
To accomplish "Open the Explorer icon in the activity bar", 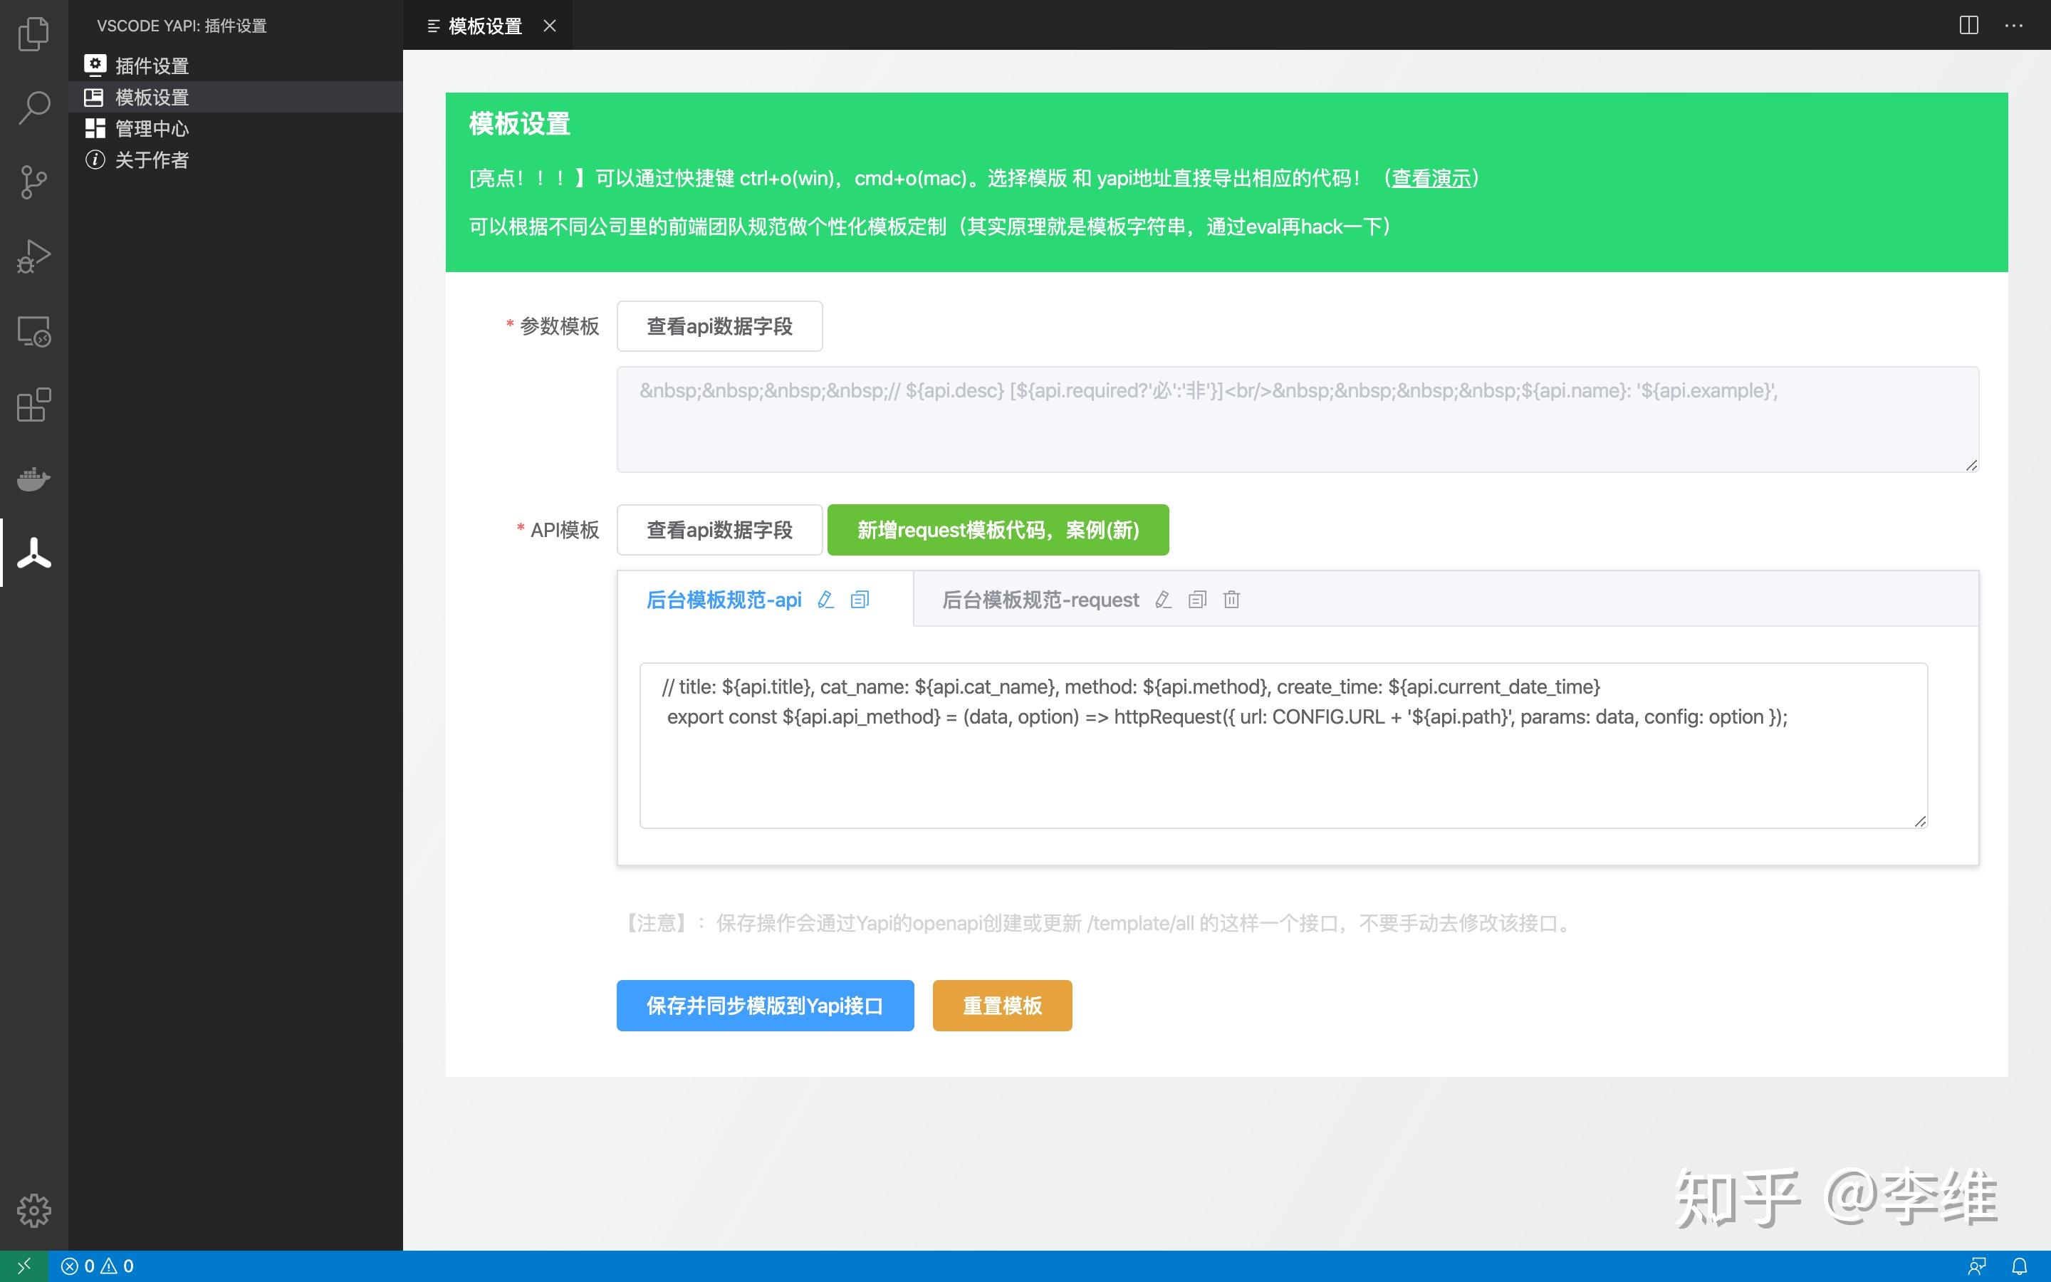I will coord(33,34).
